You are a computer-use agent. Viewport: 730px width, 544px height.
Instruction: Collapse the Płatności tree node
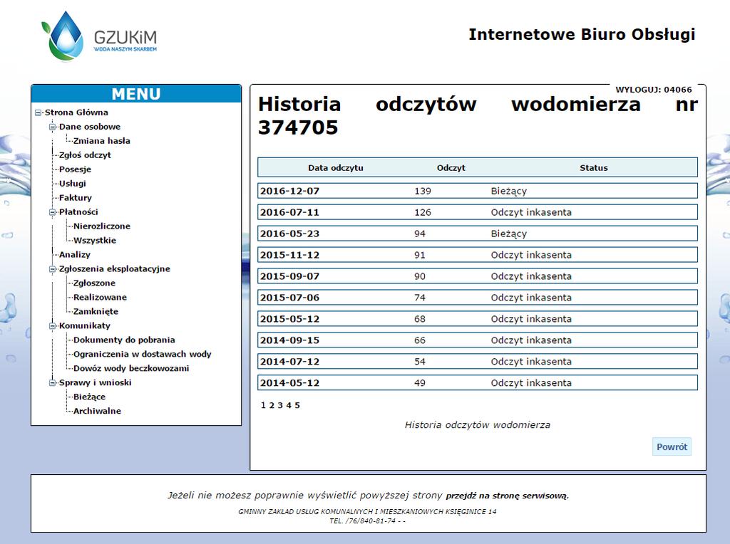(x=53, y=212)
